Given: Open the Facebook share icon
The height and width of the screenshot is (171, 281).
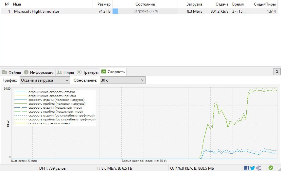Looking at the screenshot, I should 247,168.
